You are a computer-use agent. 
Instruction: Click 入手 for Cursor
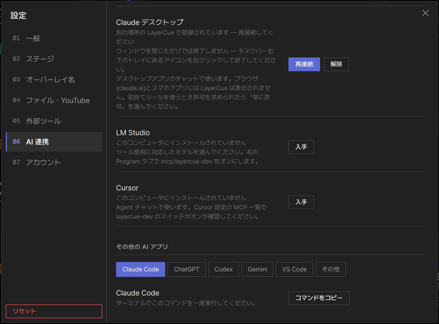point(301,202)
